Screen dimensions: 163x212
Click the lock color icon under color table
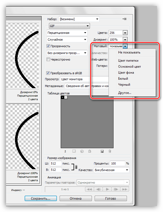89,151
